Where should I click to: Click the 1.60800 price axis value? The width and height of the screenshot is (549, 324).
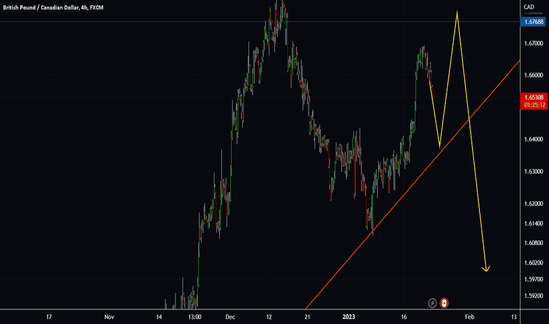(534, 243)
